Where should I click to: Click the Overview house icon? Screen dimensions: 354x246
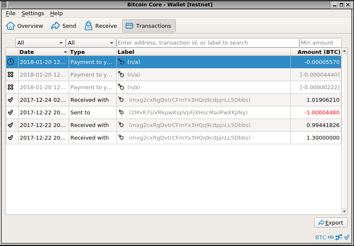point(11,26)
